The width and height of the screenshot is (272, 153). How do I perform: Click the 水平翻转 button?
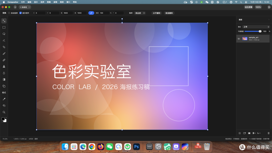click(157, 13)
